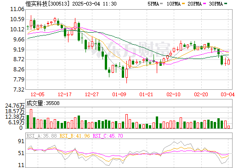Click the RSI_A:35.88 indicator label
This screenshot has height=168, width=239.
click(41, 136)
